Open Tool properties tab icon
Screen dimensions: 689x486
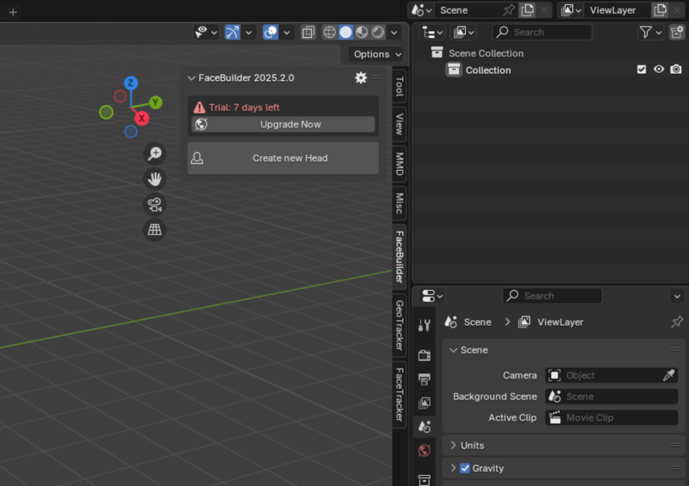point(424,326)
